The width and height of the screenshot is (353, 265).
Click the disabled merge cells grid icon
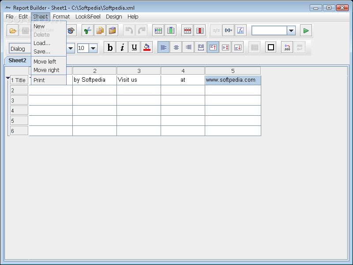(x=255, y=47)
